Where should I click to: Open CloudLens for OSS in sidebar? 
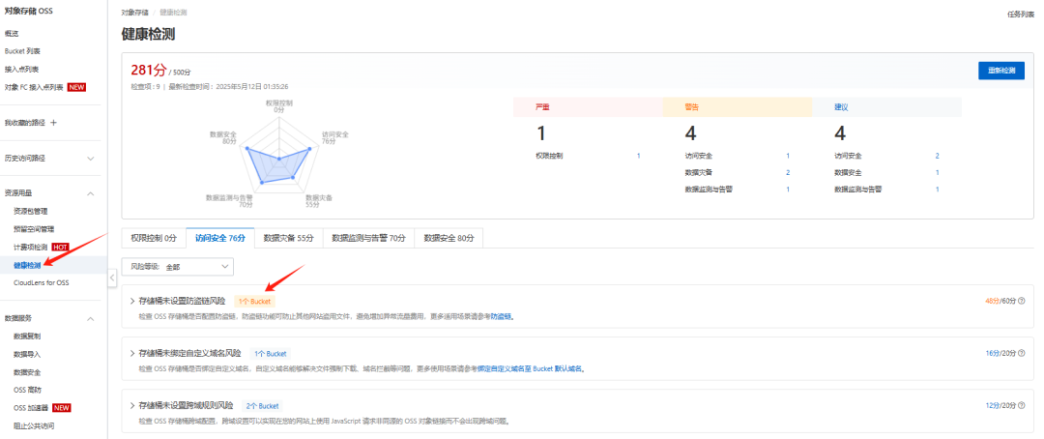coord(41,283)
